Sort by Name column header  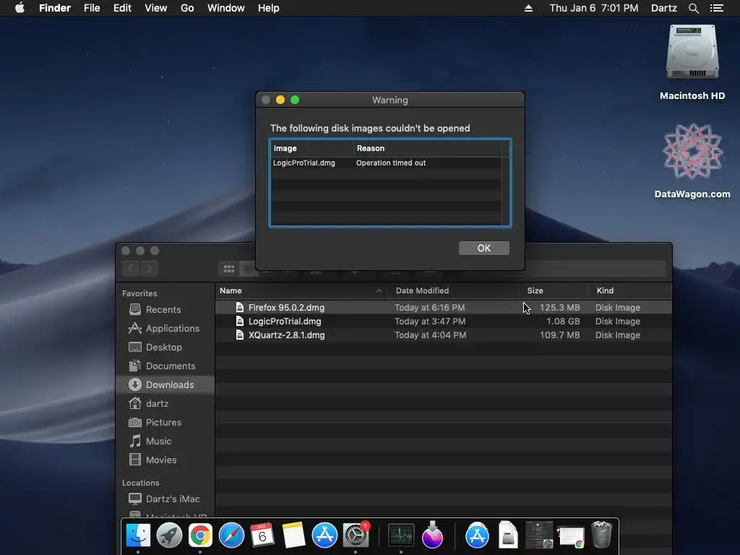(301, 291)
